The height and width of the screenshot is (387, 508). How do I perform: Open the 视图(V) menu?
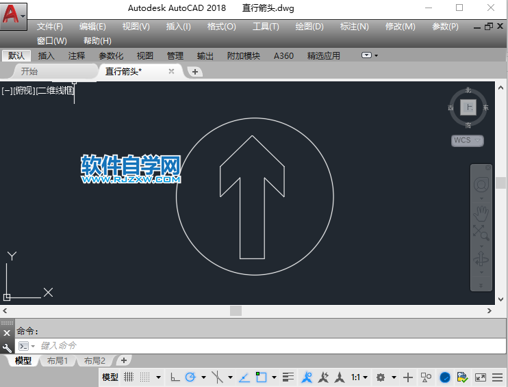[136, 27]
